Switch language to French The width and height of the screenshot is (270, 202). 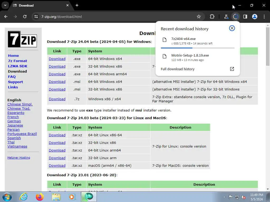(13, 117)
